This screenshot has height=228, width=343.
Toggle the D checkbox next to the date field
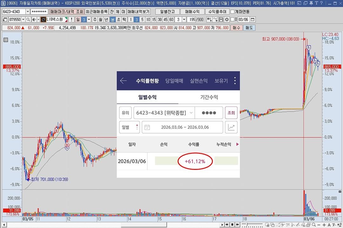point(232,19)
